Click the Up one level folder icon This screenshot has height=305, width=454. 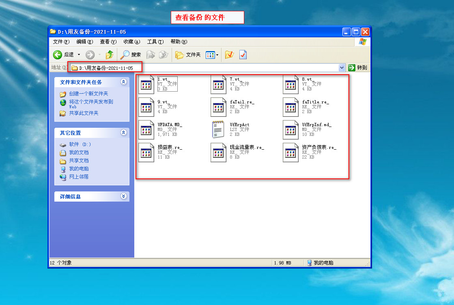click(110, 55)
